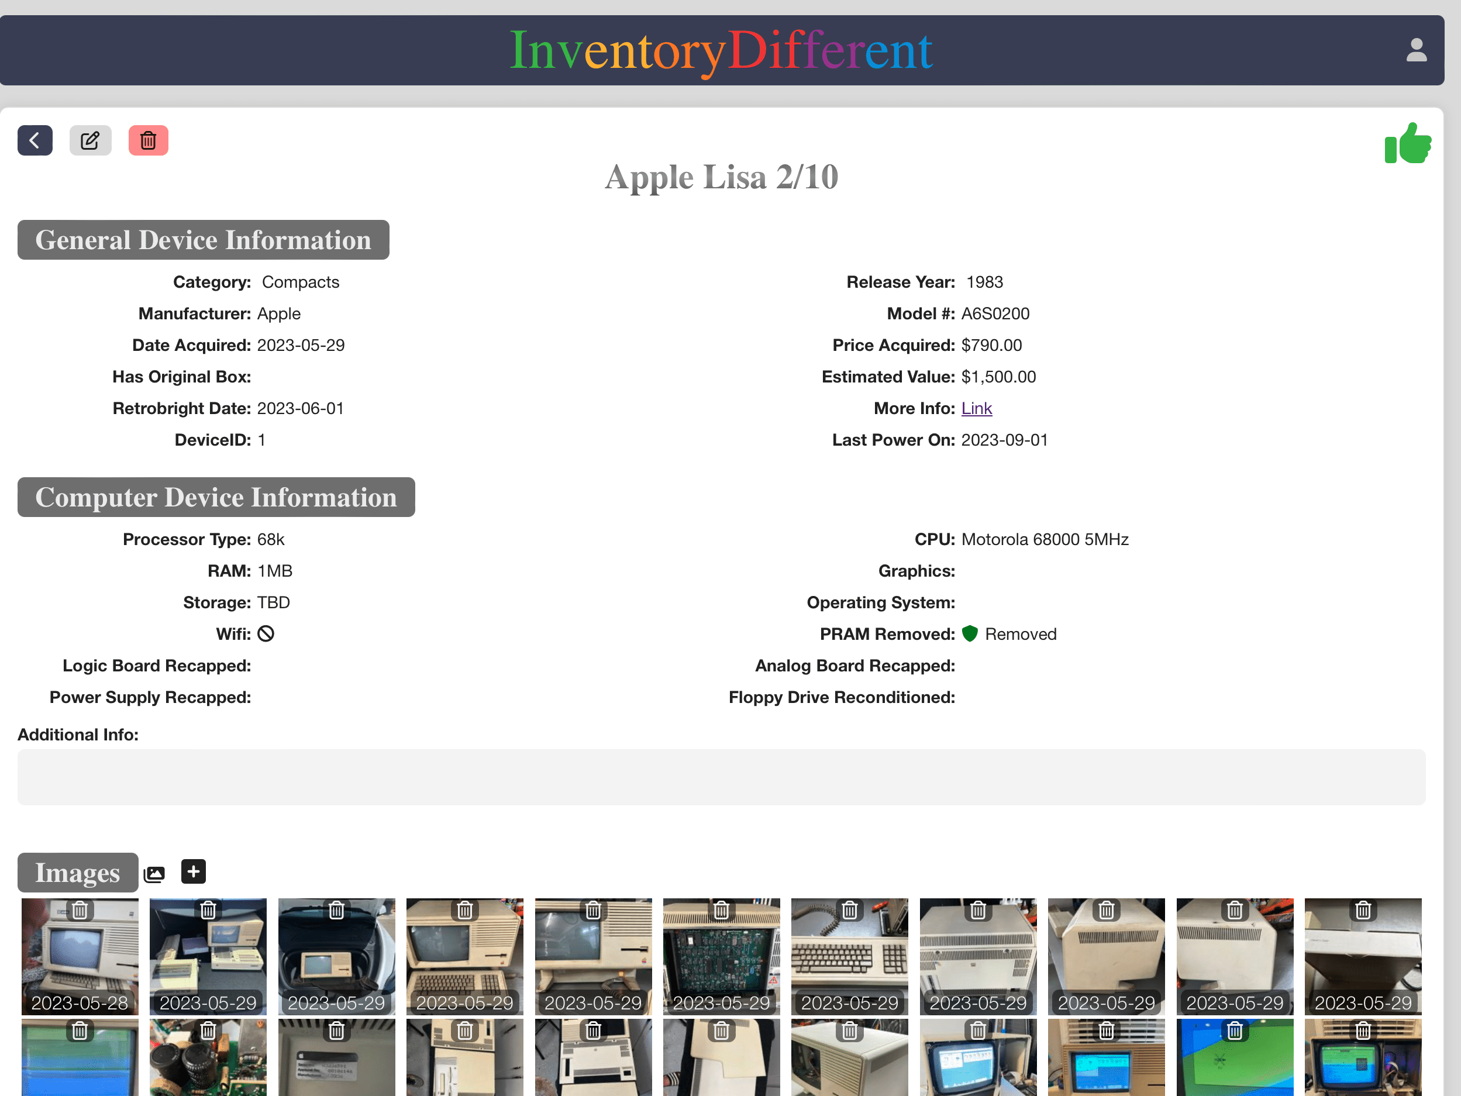1461x1096 pixels.
Task: Click the add image plus button
Action: 194,871
